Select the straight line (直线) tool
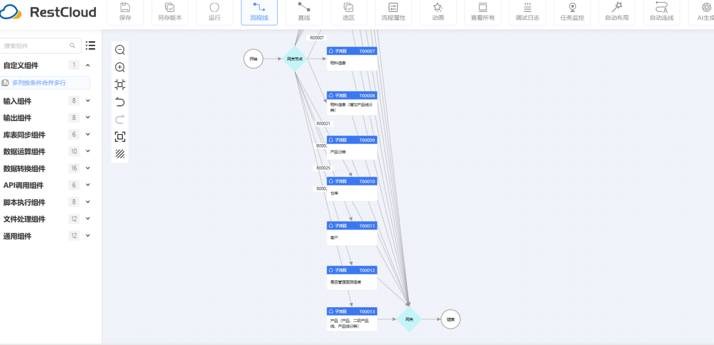Screen dimensions: 714x345 [304, 8]
